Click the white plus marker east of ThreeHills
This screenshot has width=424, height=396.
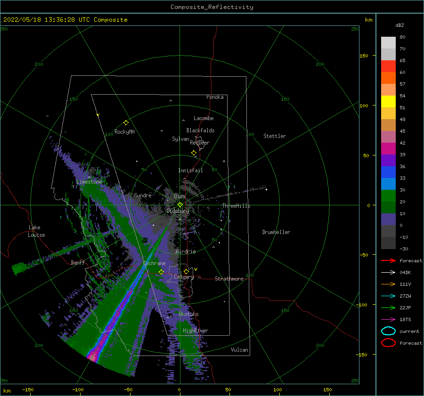(x=266, y=189)
